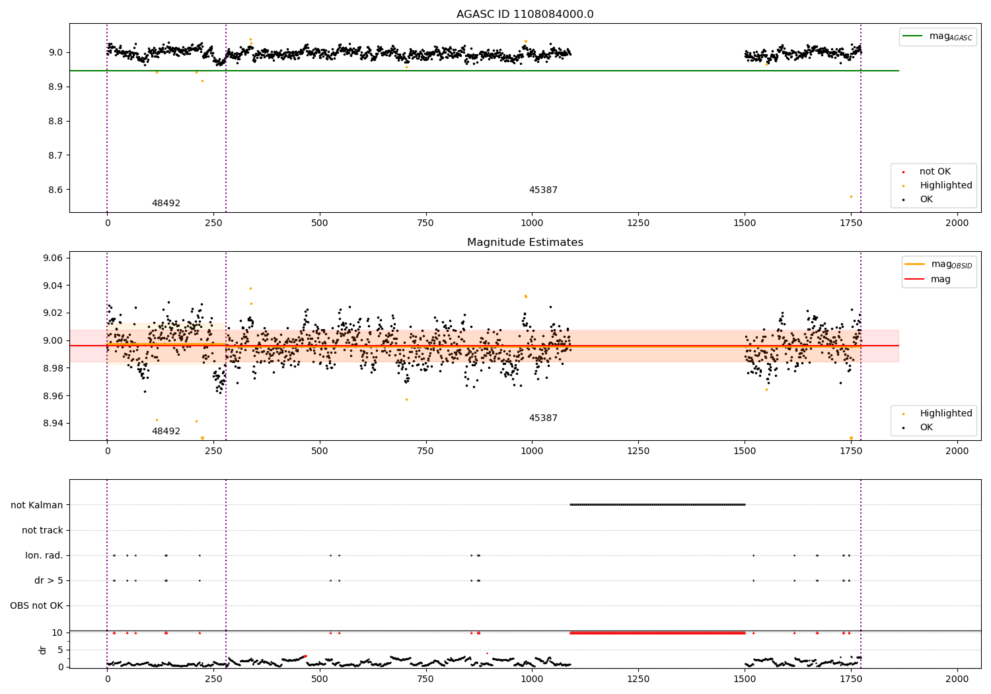Image resolution: width=991 pixels, height=694 pixels.
Task: Click y-axis tick 8.9 in top plot
Action: click(x=55, y=87)
